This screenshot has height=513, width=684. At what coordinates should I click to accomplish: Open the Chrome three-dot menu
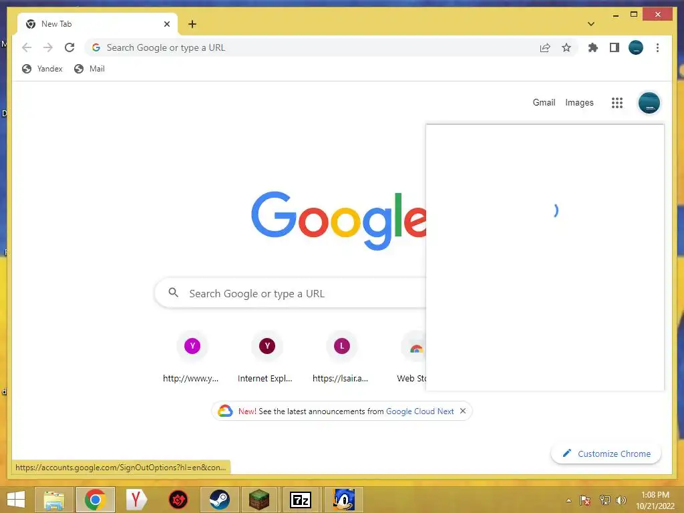657,47
